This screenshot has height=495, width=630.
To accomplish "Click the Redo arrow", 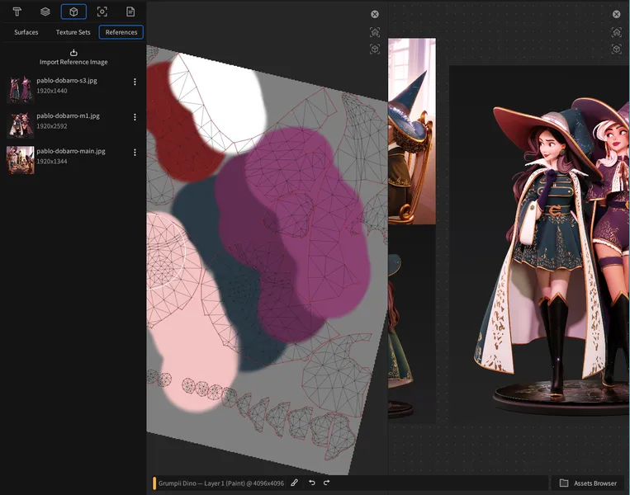I will point(327,483).
